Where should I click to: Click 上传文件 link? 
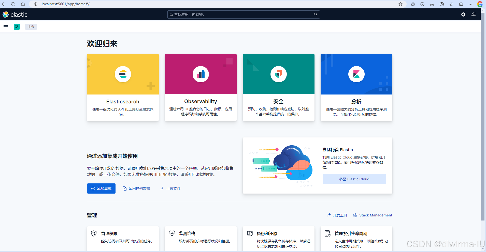click(x=170, y=188)
